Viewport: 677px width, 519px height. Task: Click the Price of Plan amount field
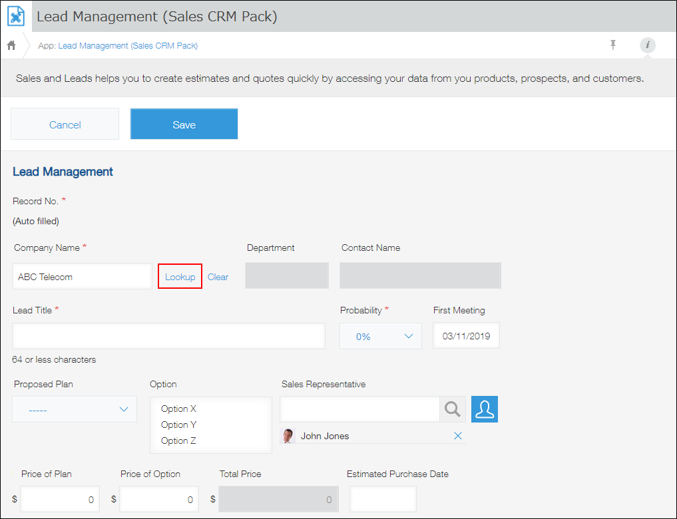[60, 499]
